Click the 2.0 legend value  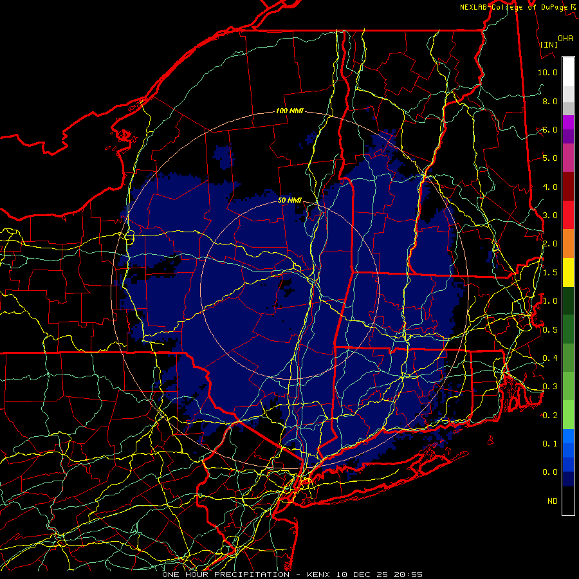(550, 244)
